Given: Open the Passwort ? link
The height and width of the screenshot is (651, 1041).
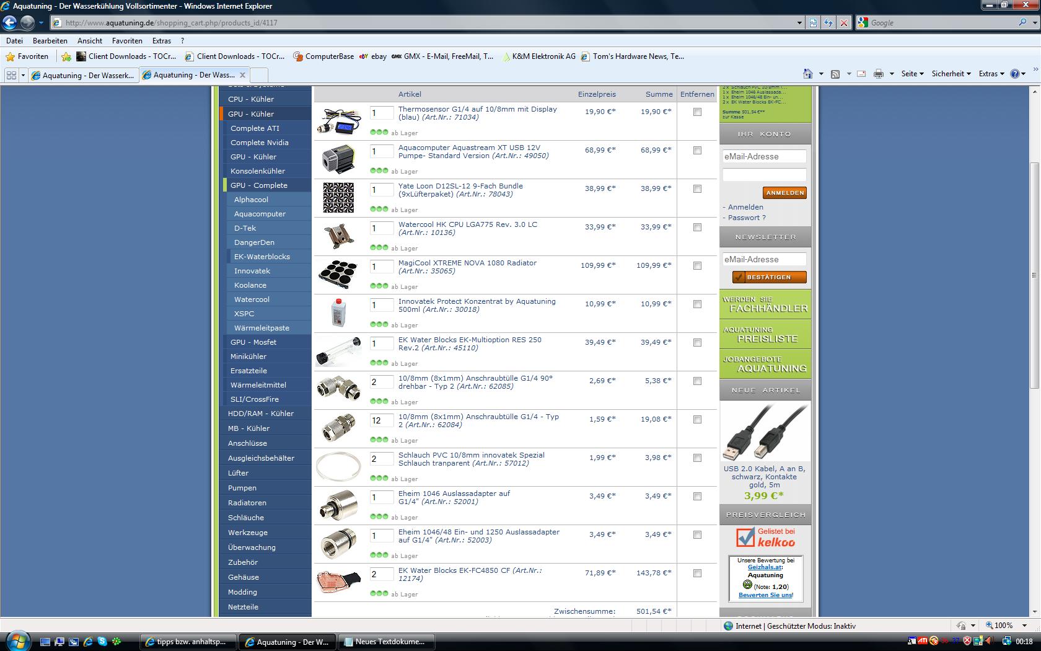Looking at the screenshot, I should (747, 218).
